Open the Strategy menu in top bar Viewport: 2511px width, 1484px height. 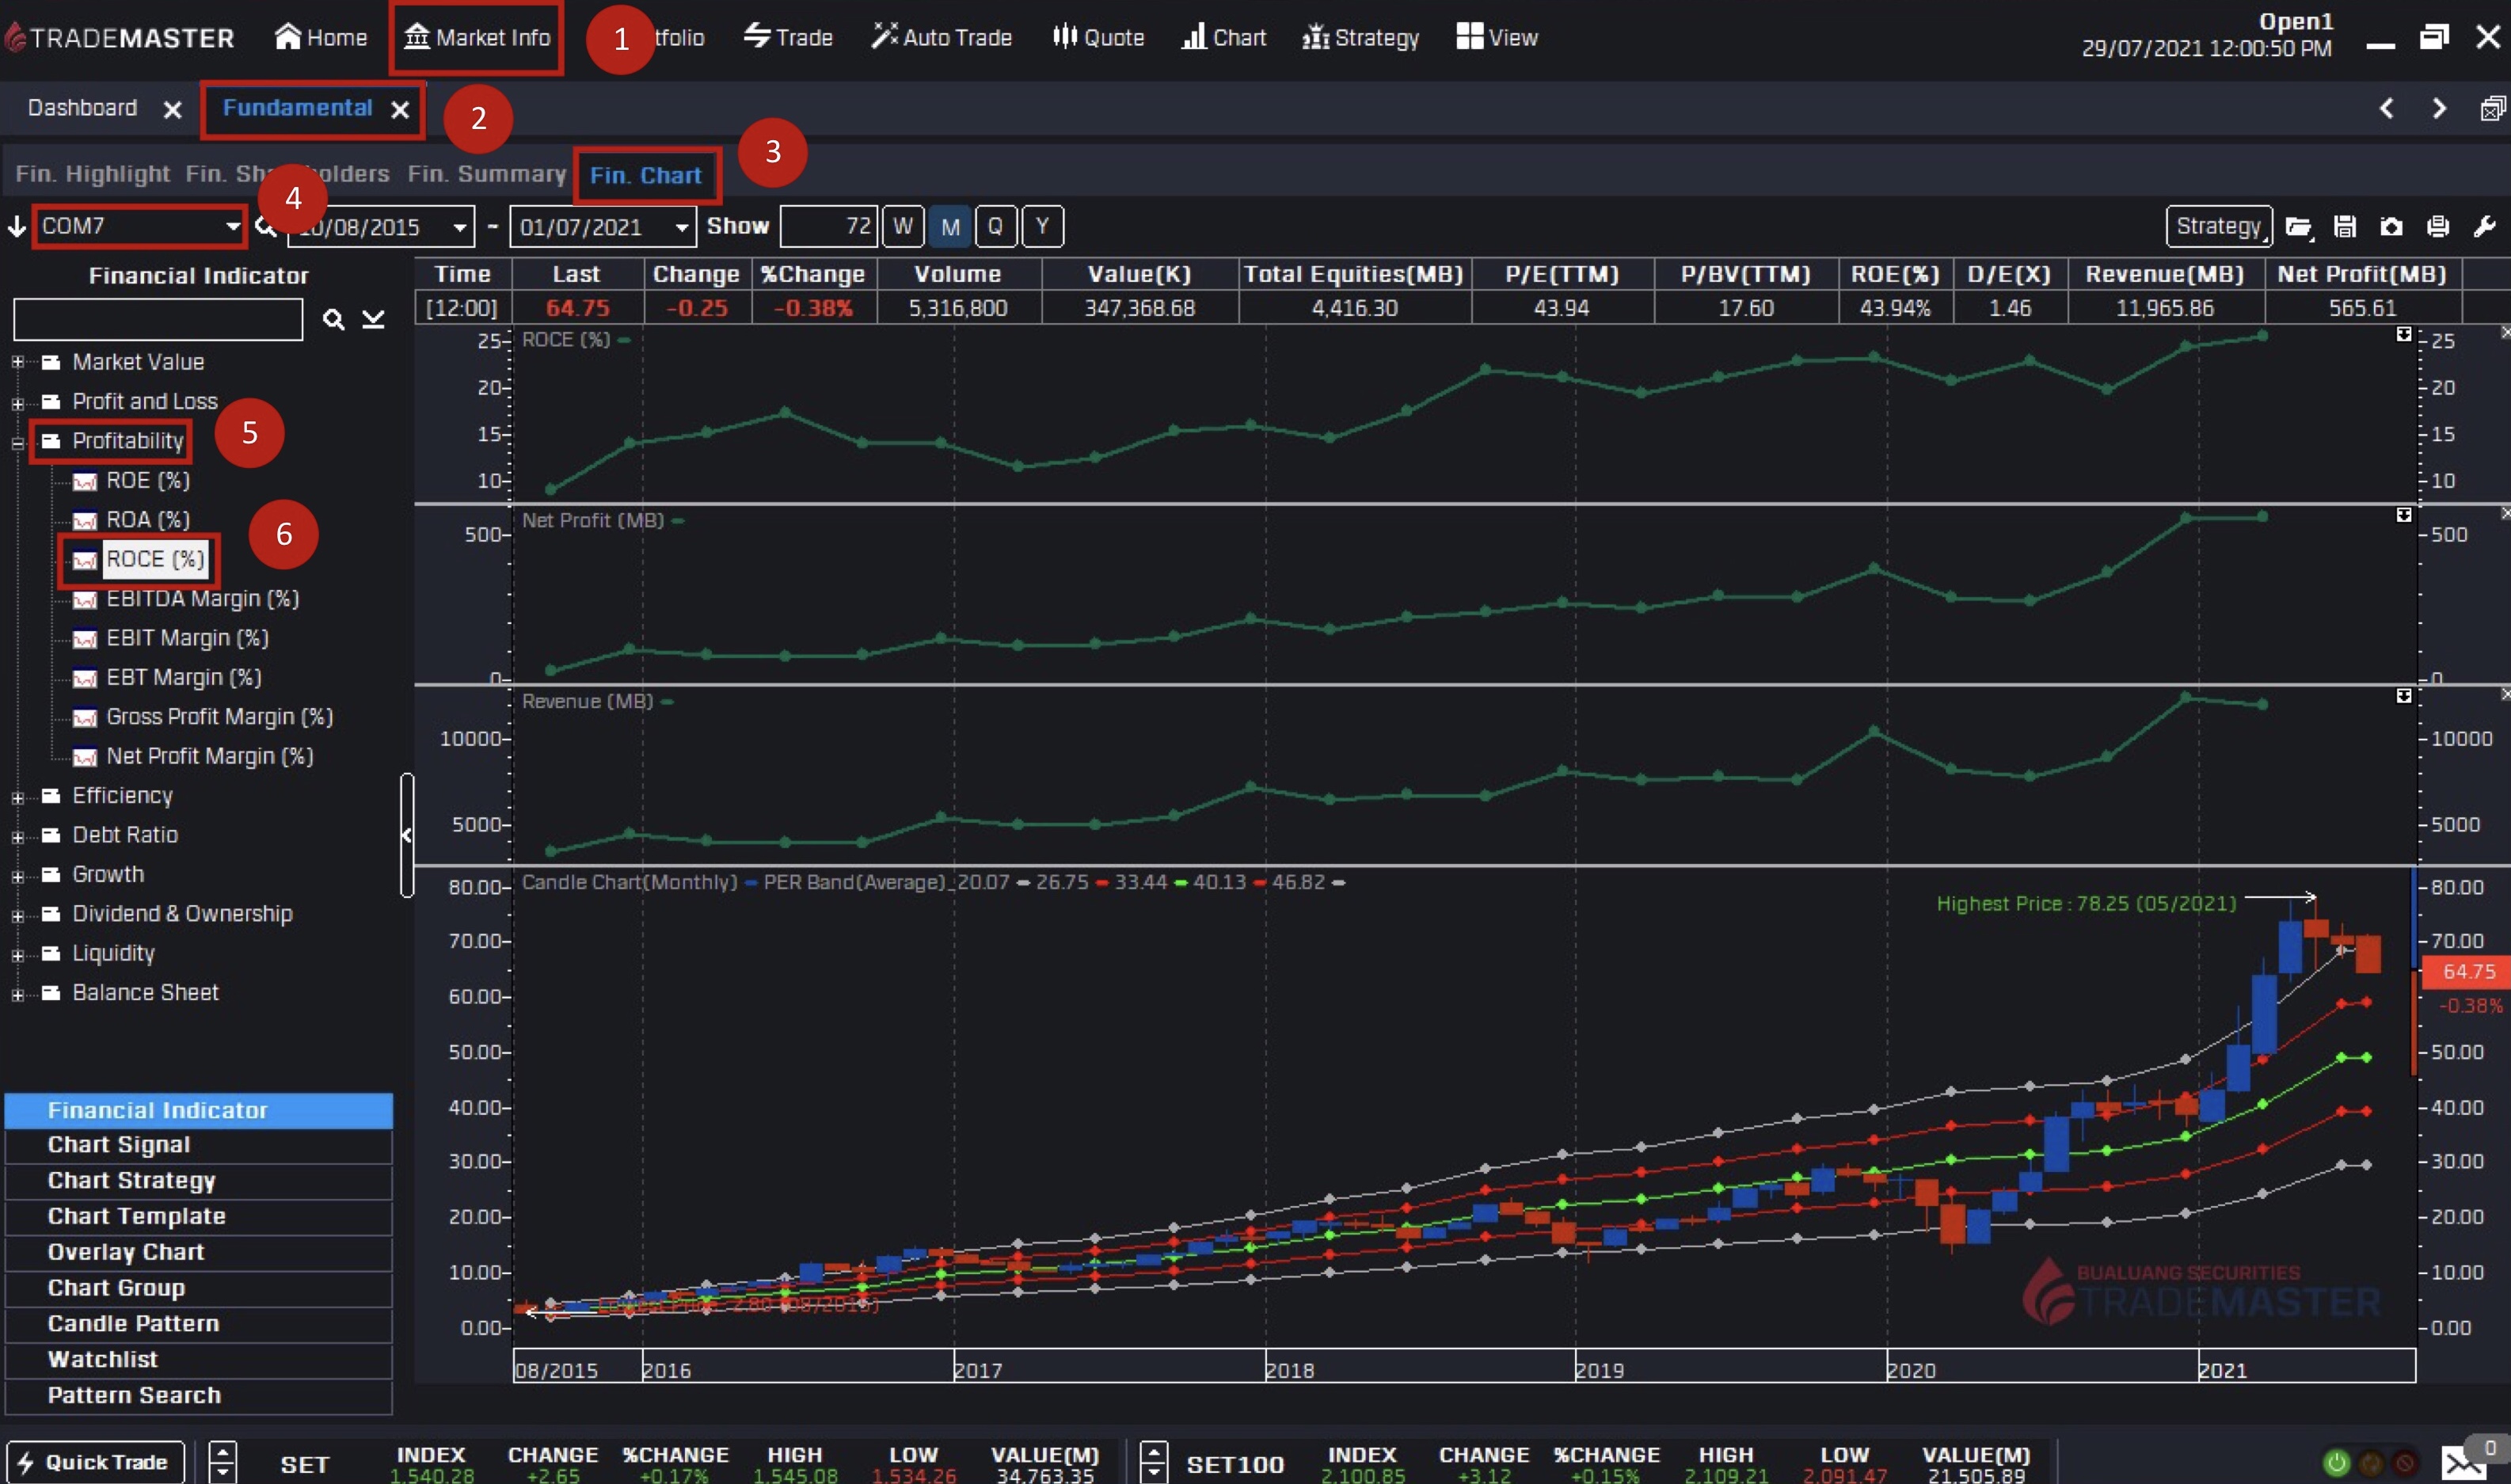pos(1360,37)
